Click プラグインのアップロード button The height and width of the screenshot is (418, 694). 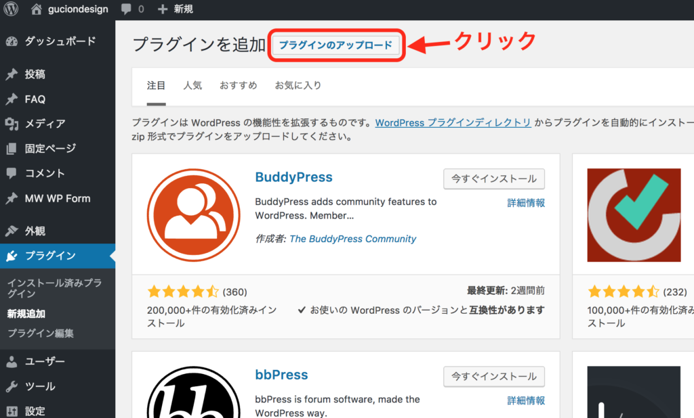[x=335, y=45]
